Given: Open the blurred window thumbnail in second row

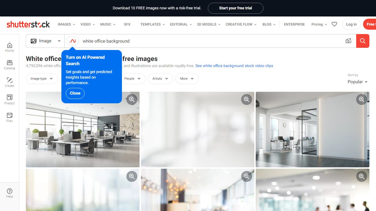Looking at the screenshot, I should [x=83, y=190].
